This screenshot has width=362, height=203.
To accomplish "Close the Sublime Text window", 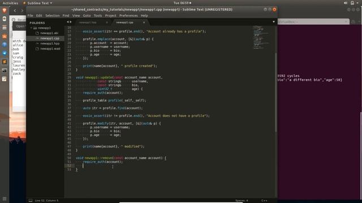I will point(274,10).
